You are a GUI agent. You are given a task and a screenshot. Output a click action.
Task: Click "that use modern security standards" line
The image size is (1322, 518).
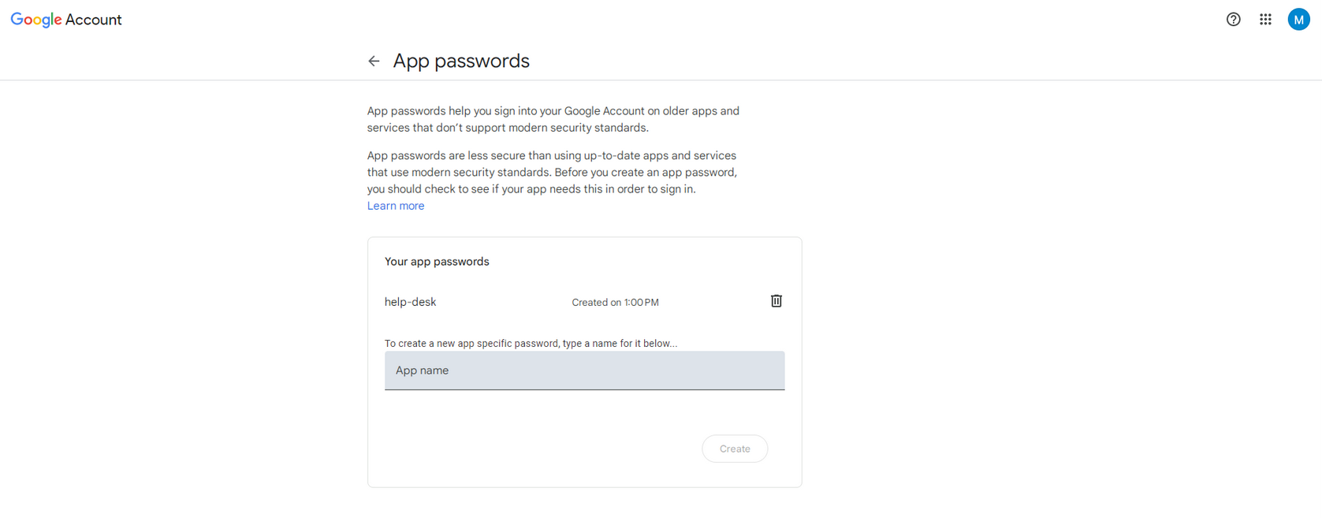552,173
